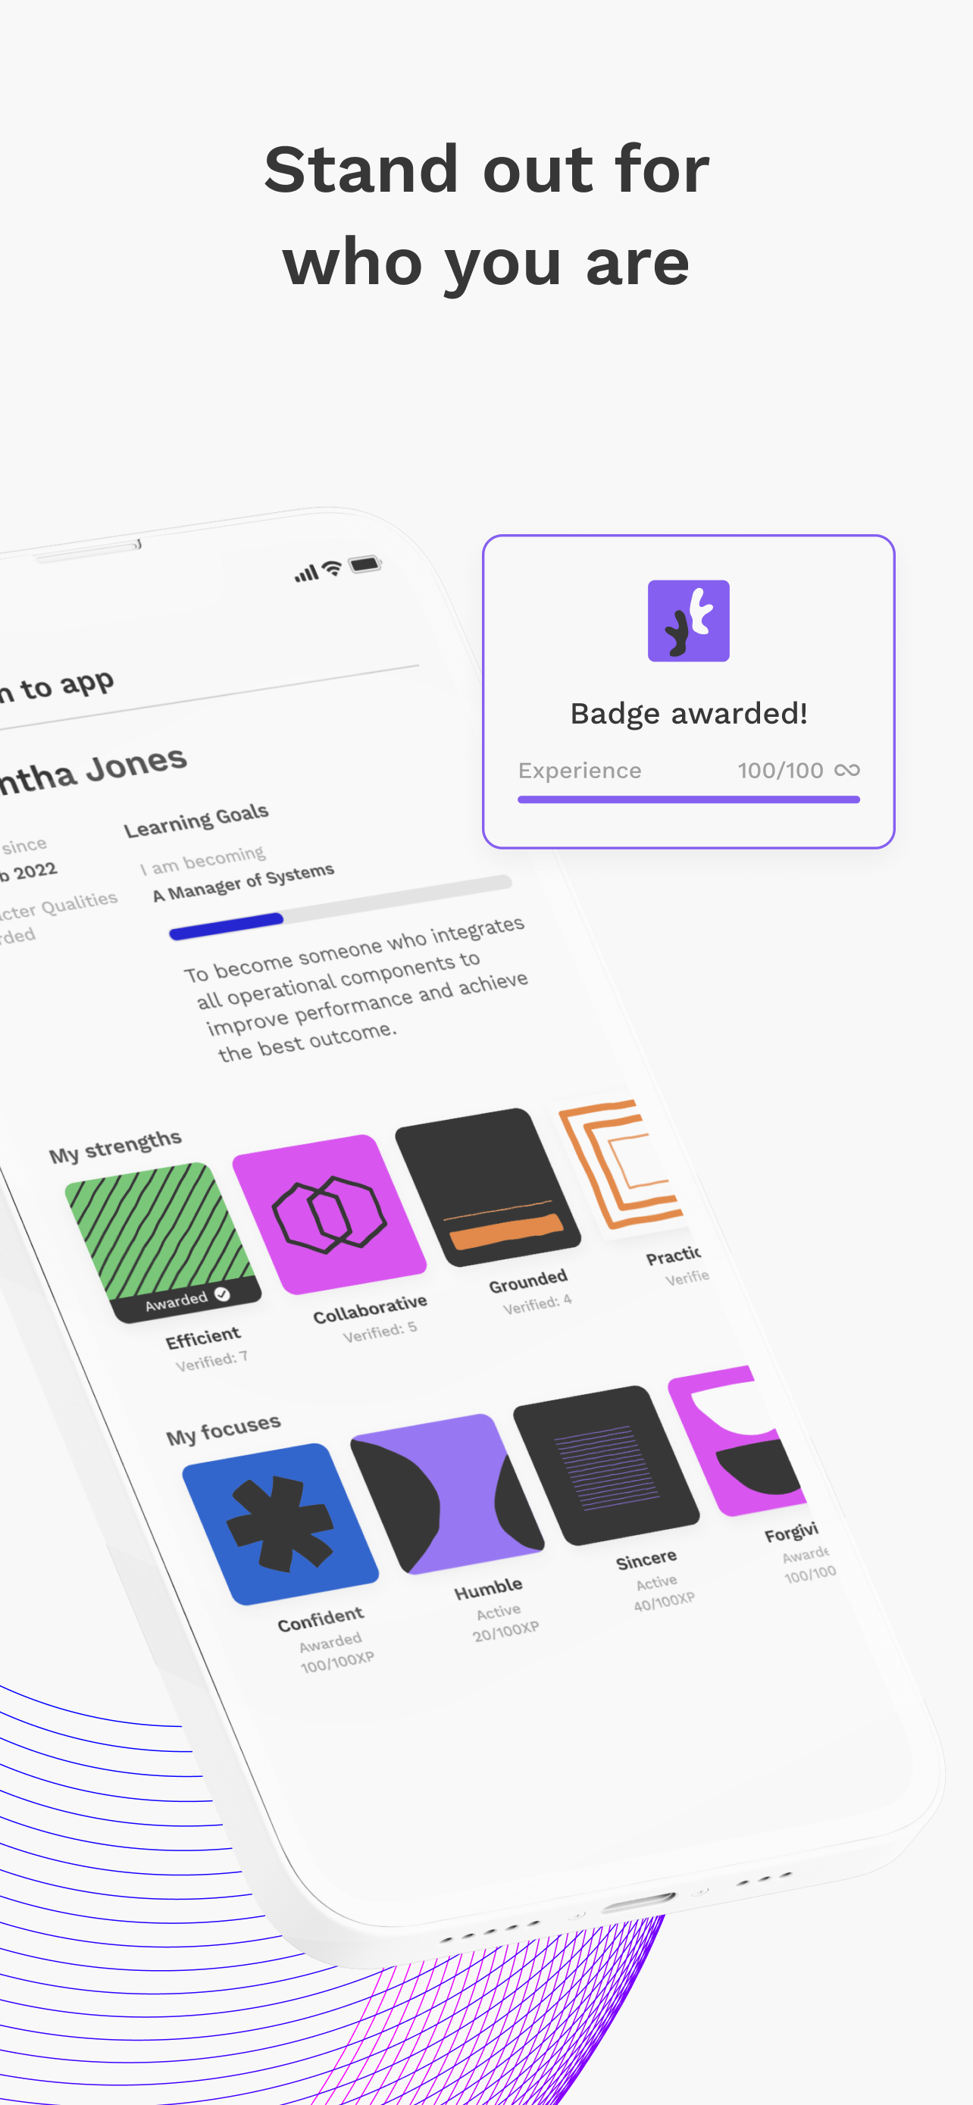Click the Badge awarded! text
This screenshot has height=2105, width=973.
coord(688,713)
